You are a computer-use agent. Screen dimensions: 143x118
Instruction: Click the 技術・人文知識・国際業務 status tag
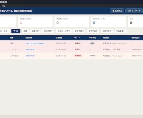click(x=35, y=43)
